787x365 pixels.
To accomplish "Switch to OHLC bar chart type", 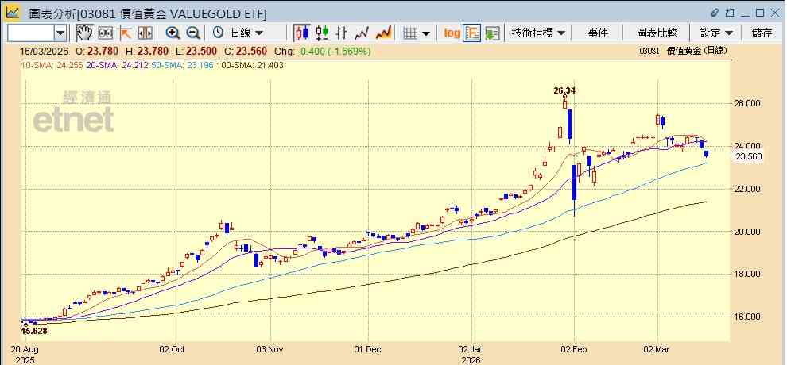I will pyautogui.click(x=342, y=33).
